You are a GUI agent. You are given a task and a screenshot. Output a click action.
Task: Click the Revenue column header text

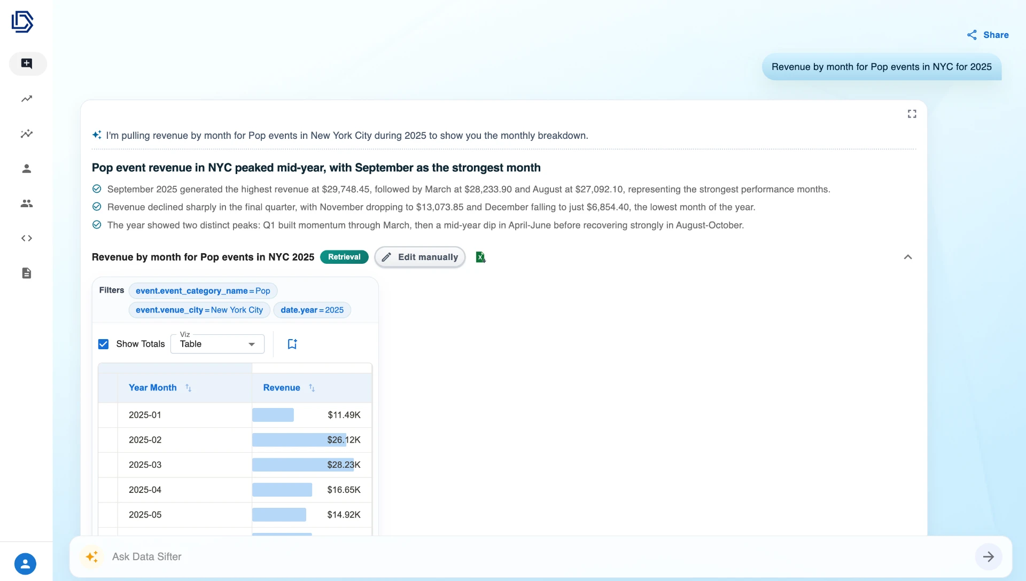282,388
